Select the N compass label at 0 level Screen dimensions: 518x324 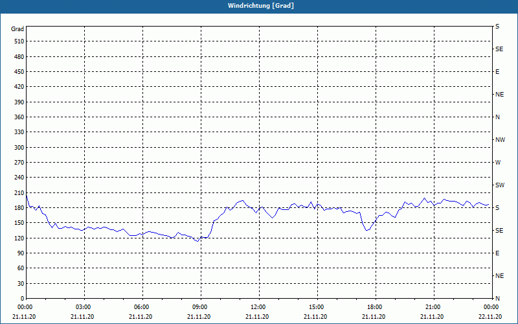(x=497, y=299)
